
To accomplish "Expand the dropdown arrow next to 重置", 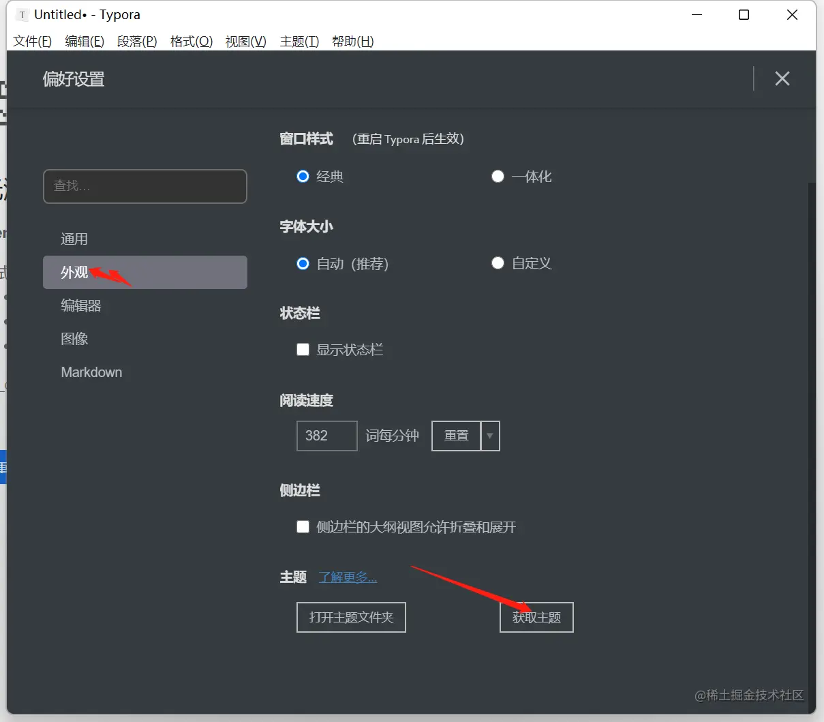I will (490, 436).
